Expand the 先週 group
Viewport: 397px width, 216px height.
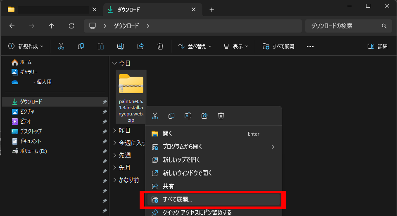[114, 155]
